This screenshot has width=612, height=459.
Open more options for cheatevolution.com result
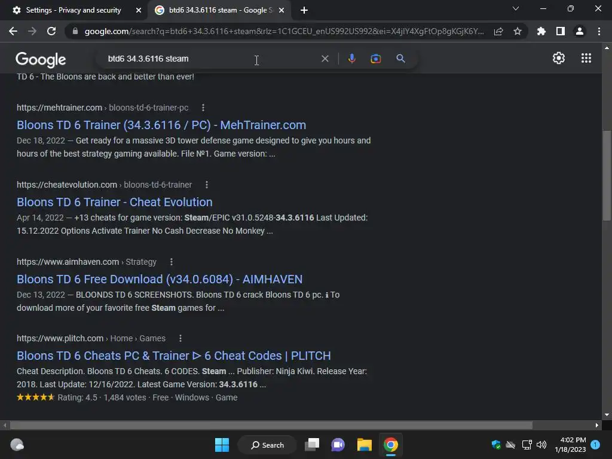coord(206,185)
